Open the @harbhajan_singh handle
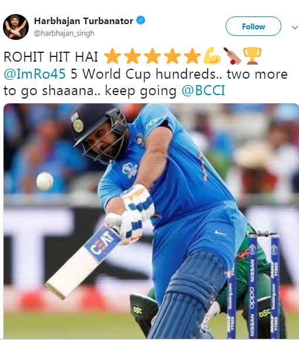Viewport: 299px width, 340px height. click(x=64, y=33)
